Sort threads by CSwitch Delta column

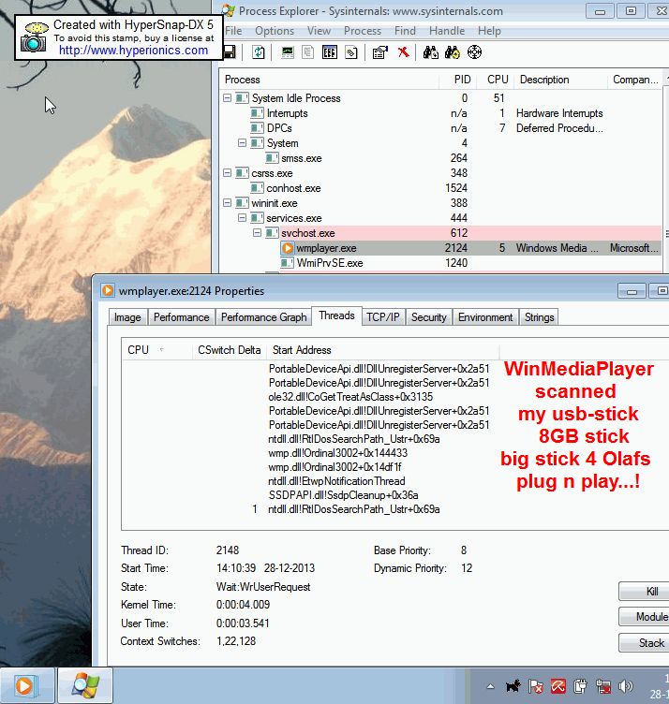(230, 350)
